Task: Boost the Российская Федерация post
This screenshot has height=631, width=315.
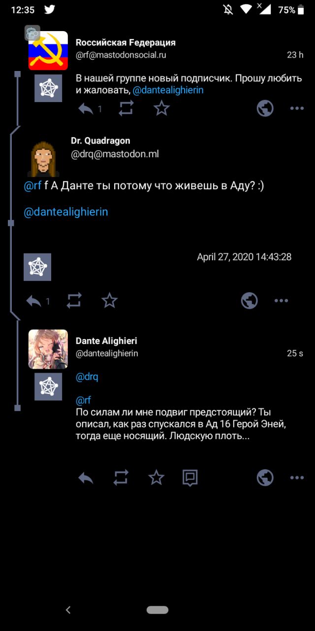Action: (x=126, y=108)
